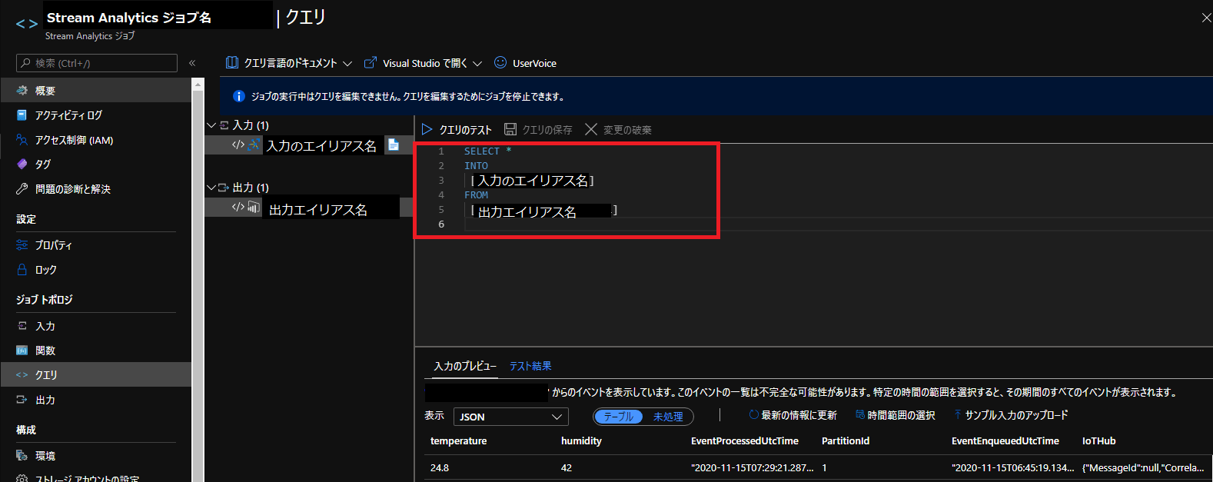The height and width of the screenshot is (482, 1213).
Task: Click the external-link icon for Visual Studio
Action: tap(371, 63)
